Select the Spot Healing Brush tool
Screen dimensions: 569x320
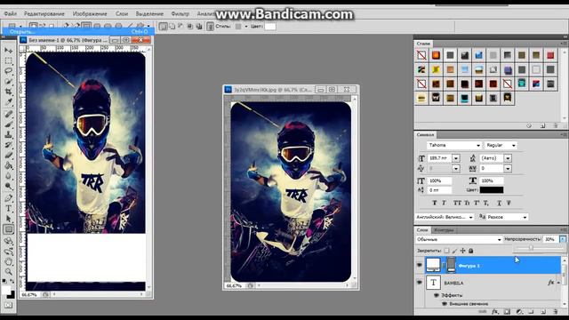8,114
